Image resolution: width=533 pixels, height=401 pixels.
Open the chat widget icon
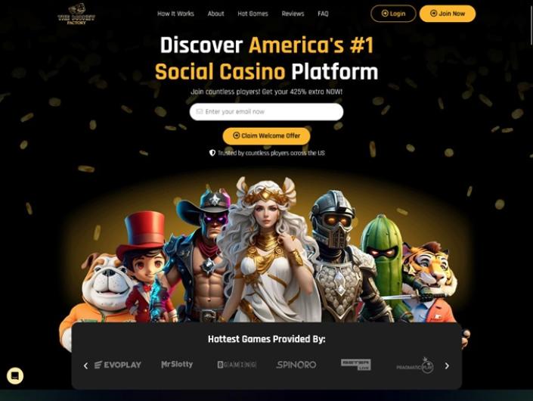[15, 376]
